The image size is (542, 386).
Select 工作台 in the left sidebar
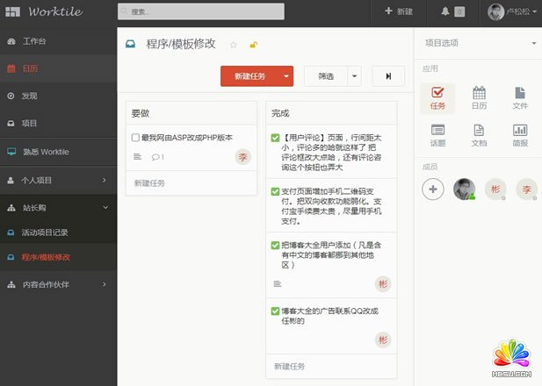coord(35,41)
